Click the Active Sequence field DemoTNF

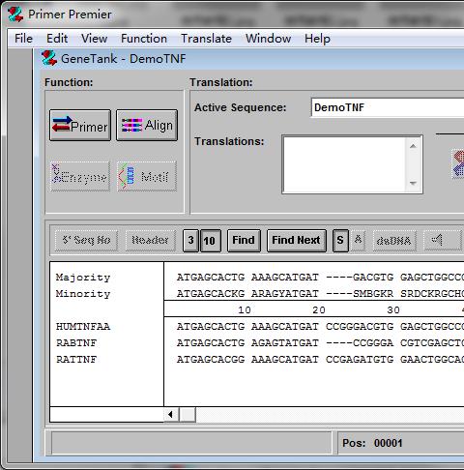click(x=388, y=107)
